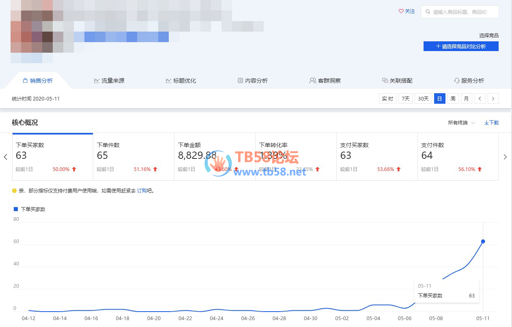Open the 客群洞察 tab
The width and height of the screenshot is (512, 327).
325,81
